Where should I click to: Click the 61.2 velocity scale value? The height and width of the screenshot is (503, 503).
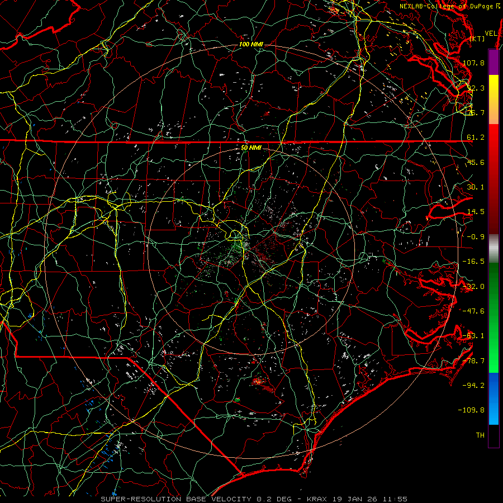476,137
